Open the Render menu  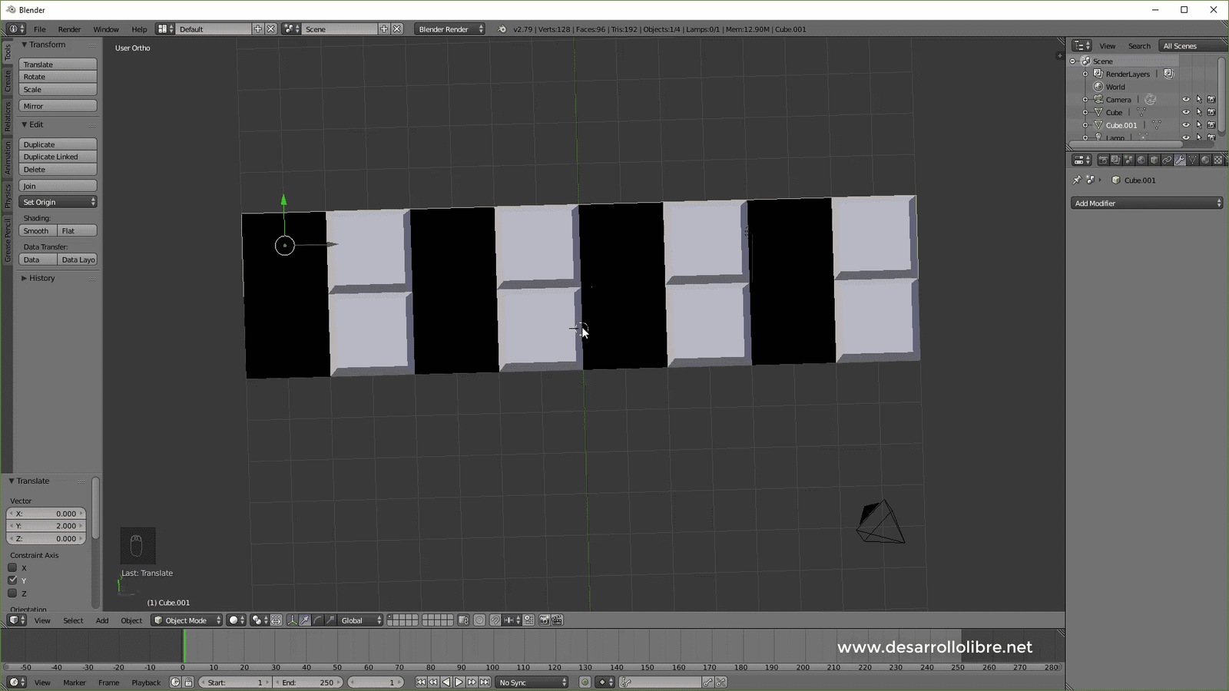[x=69, y=29]
